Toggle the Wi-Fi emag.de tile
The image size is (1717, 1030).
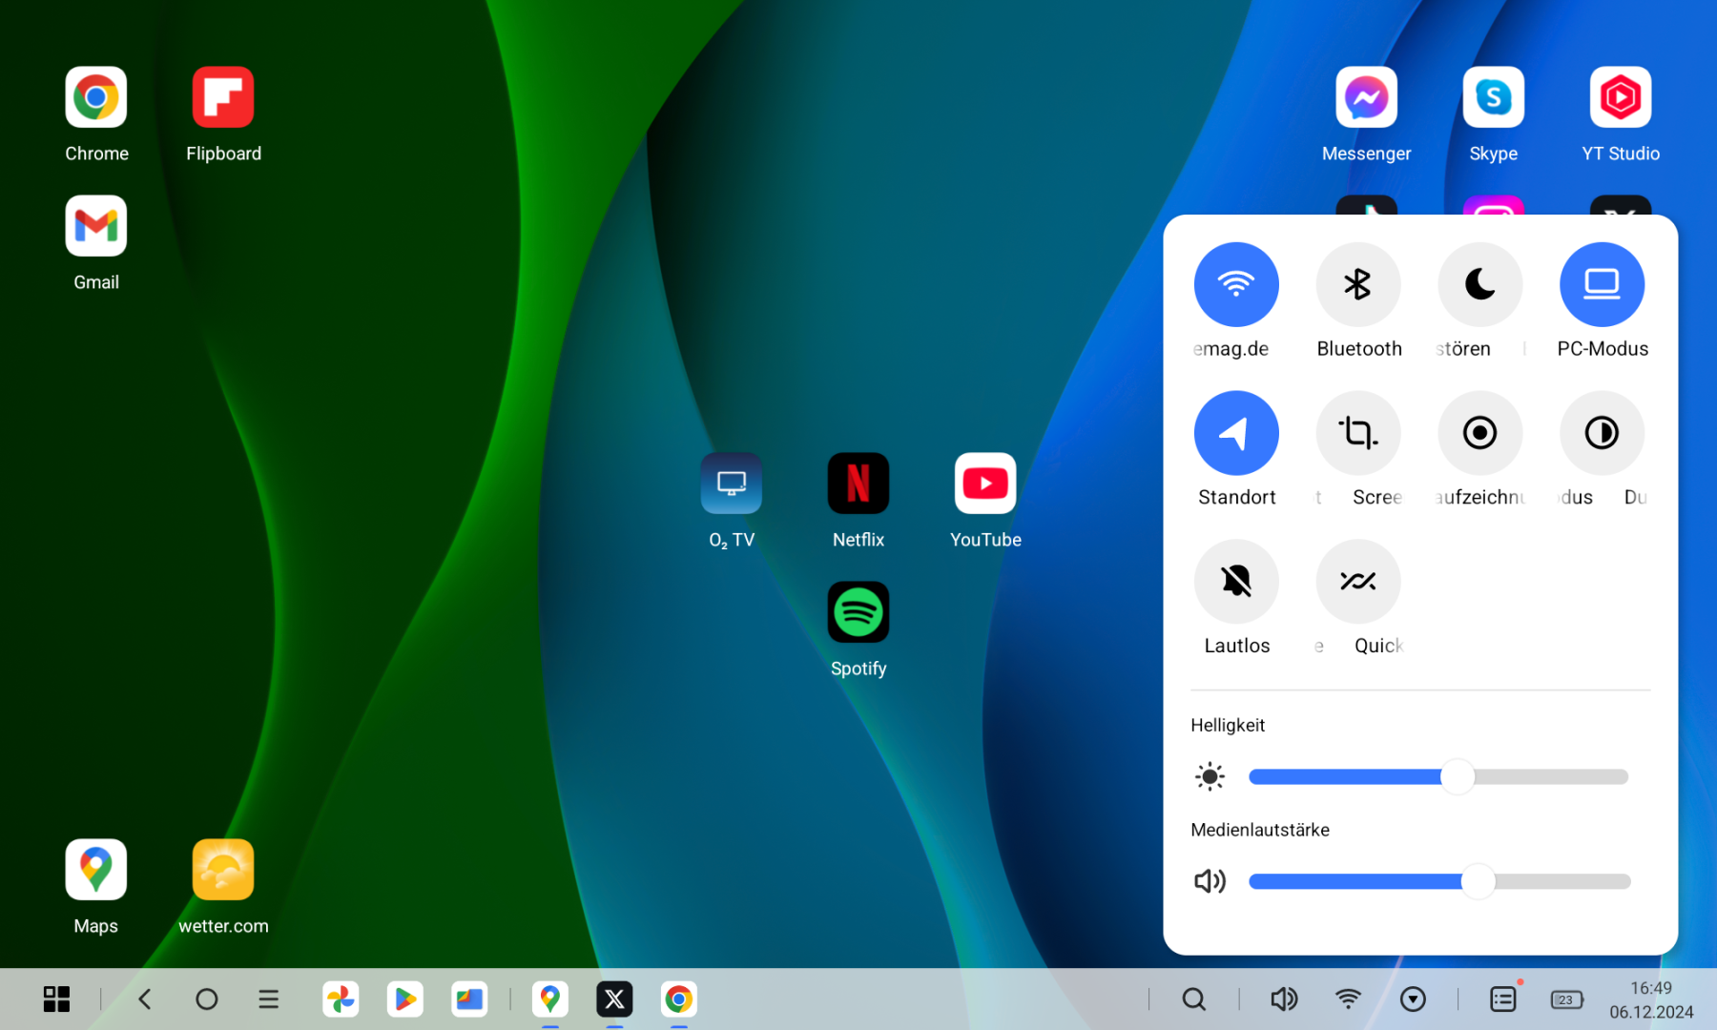[x=1236, y=284]
